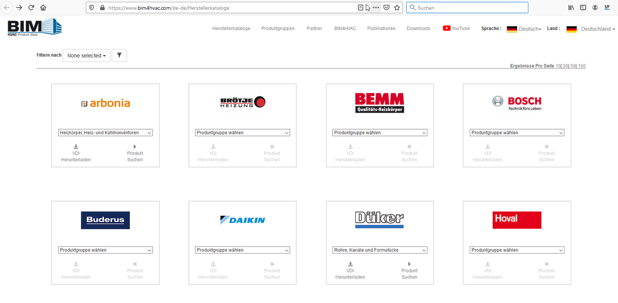This screenshot has width=618, height=303.
Task: Click Produkt Suchen arrow icon under Düker
Action: pos(409,264)
